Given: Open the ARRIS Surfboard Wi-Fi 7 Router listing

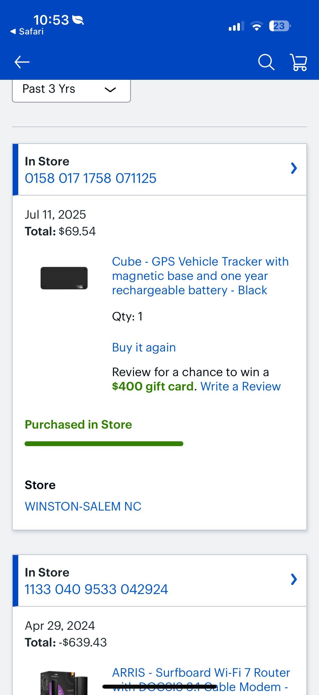Looking at the screenshot, I should tap(200, 673).
